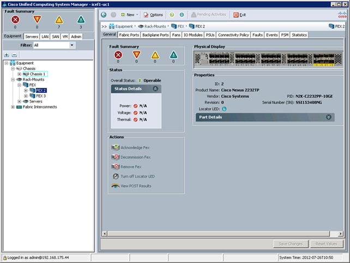Collapse the FEX tree node
The height and width of the screenshot is (263, 350).
click(19, 85)
